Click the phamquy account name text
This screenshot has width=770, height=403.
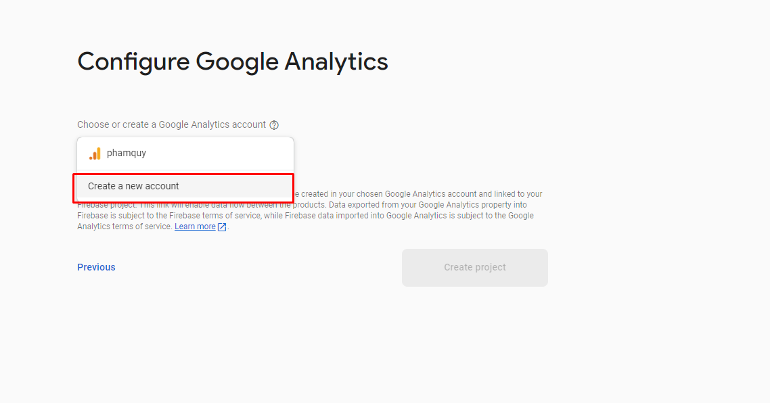tap(127, 153)
